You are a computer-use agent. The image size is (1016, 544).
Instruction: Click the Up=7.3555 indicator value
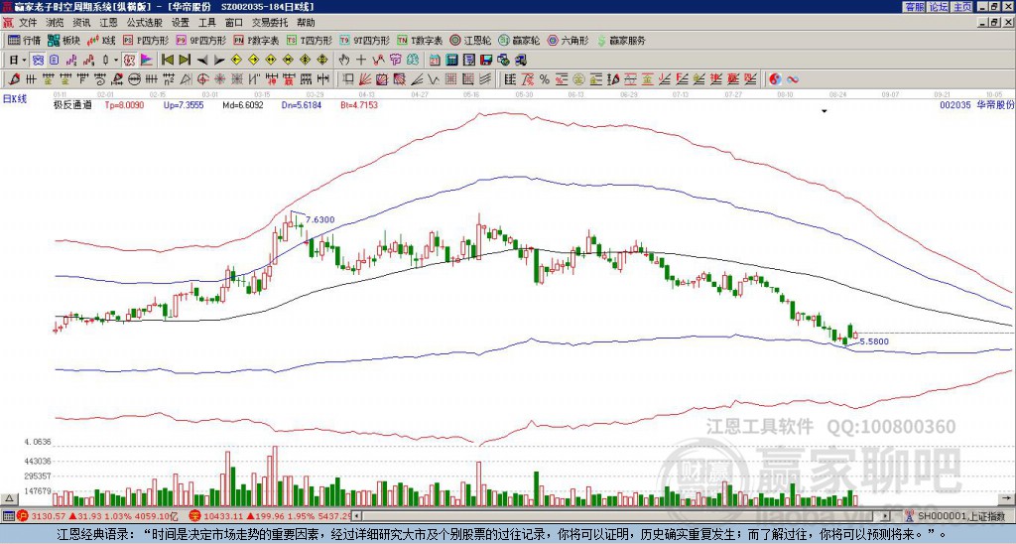click(184, 105)
